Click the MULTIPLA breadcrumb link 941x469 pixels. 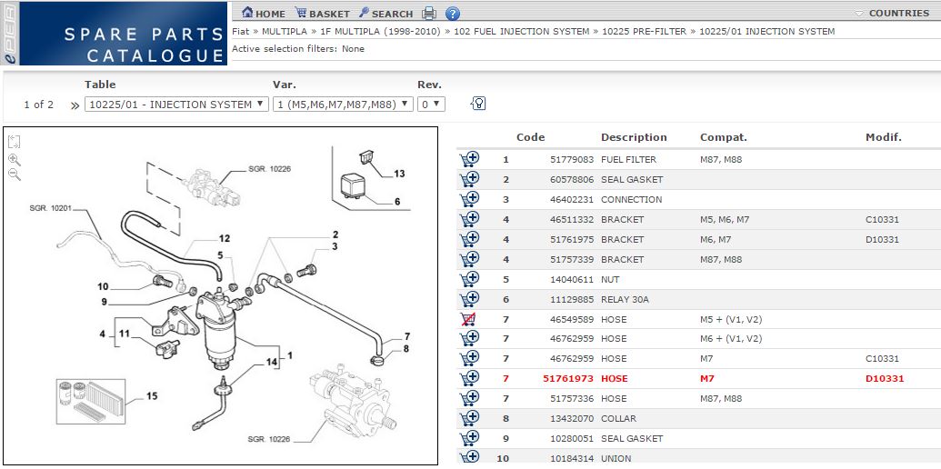tap(284, 31)
